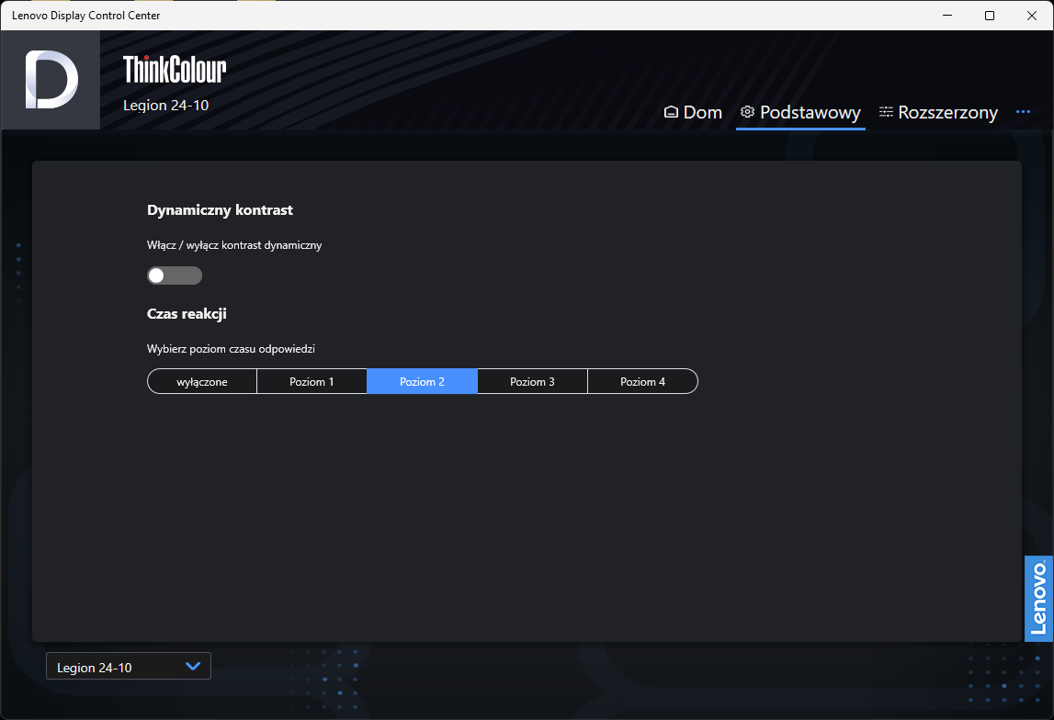Click the home icon beside Dom
This screenshot has width=1054, height=720.
click(671, 112)
